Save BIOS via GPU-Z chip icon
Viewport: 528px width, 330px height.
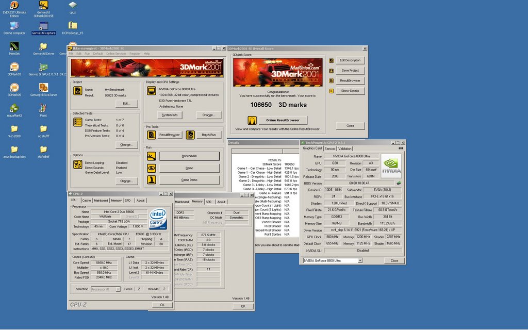click(399, 183)
